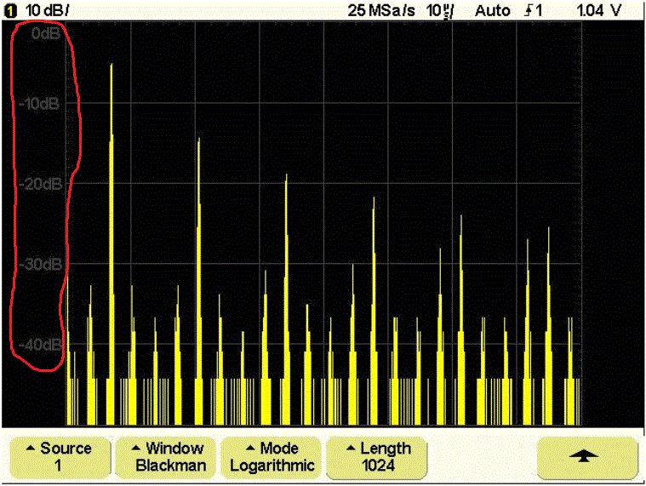Click the 1.04 V trigger level

(x=598, y=11)
